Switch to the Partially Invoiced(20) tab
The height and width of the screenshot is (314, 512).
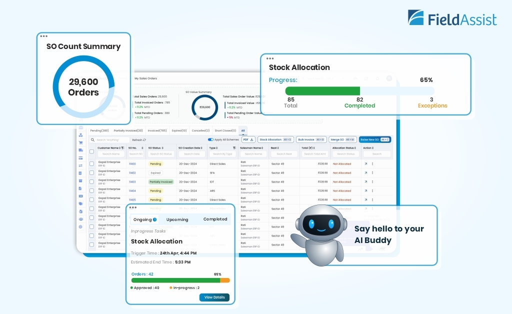pos(128,130)
